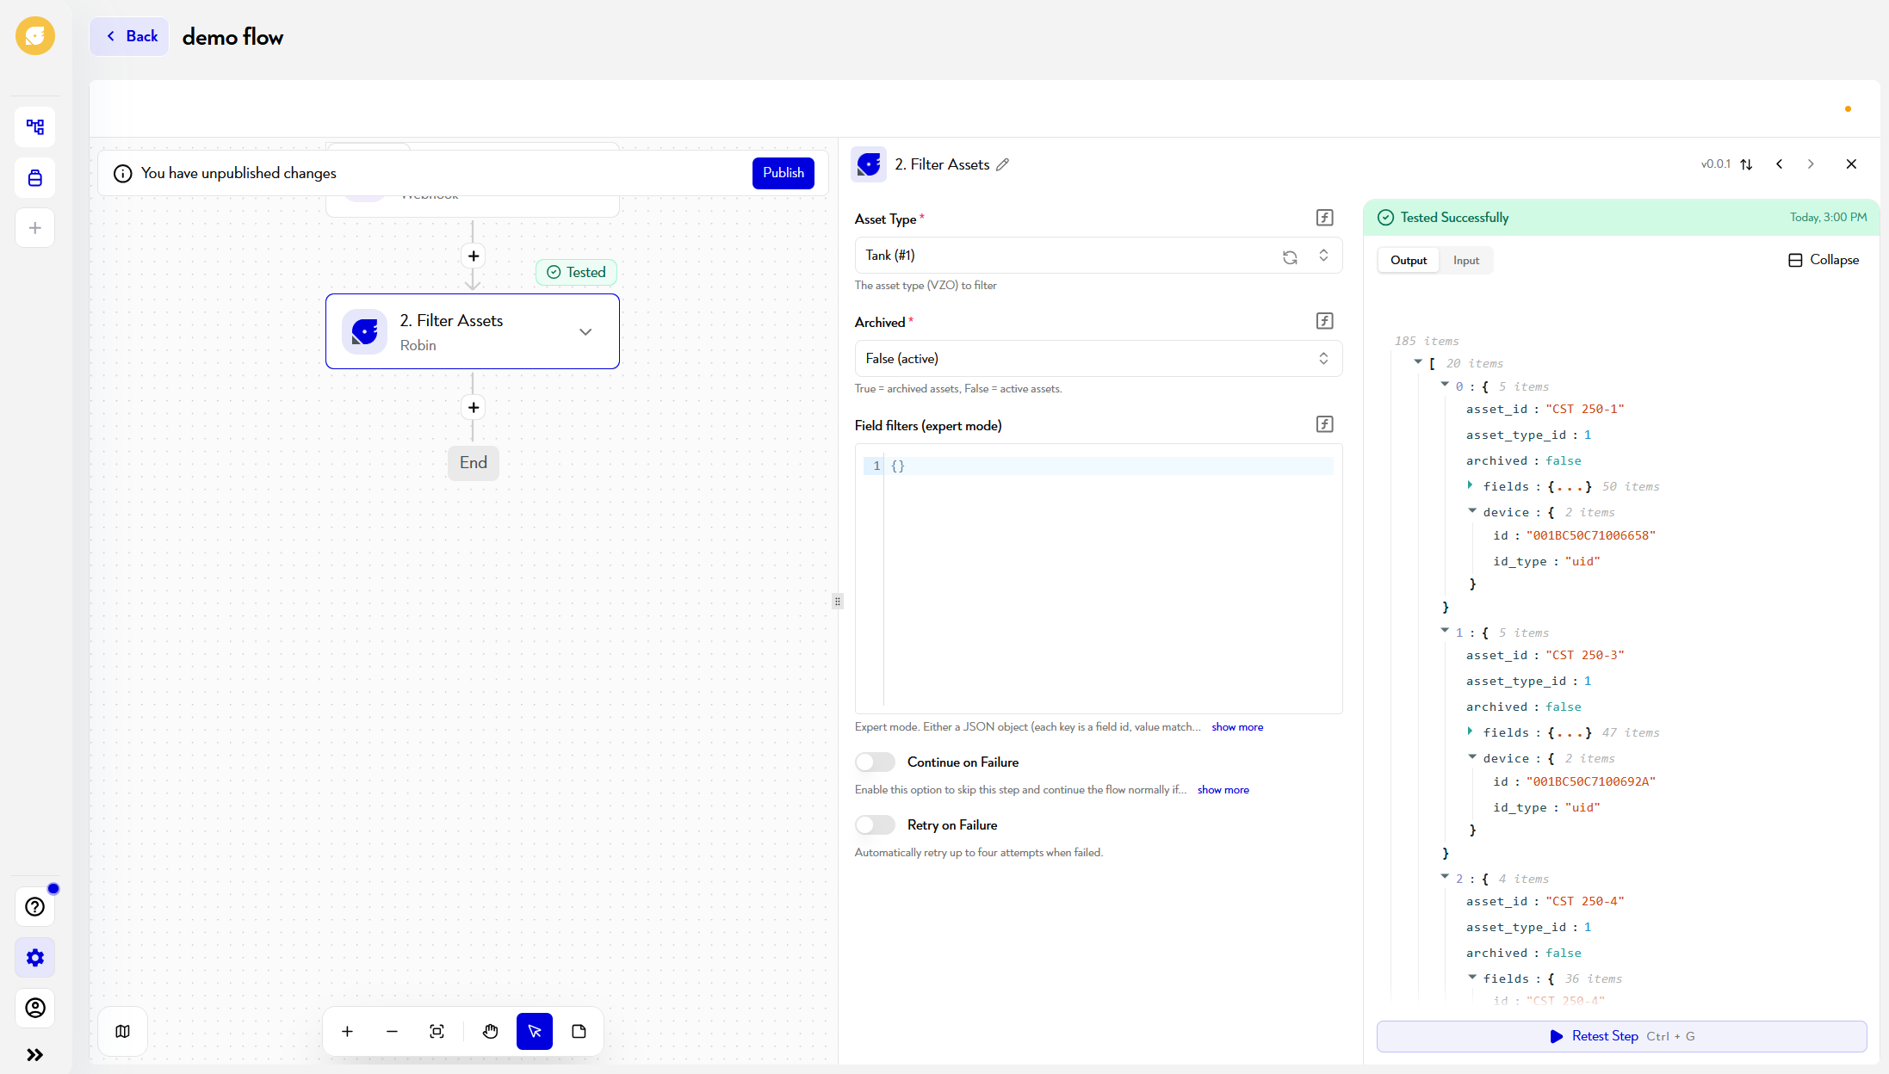Screen dimensions: 1889x1074
Task: Add a note with sticky note icon
Action: click(x=579, y=1031)
